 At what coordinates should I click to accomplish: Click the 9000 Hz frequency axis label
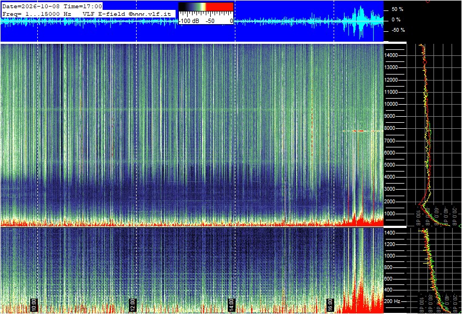(x=391, y=116)
